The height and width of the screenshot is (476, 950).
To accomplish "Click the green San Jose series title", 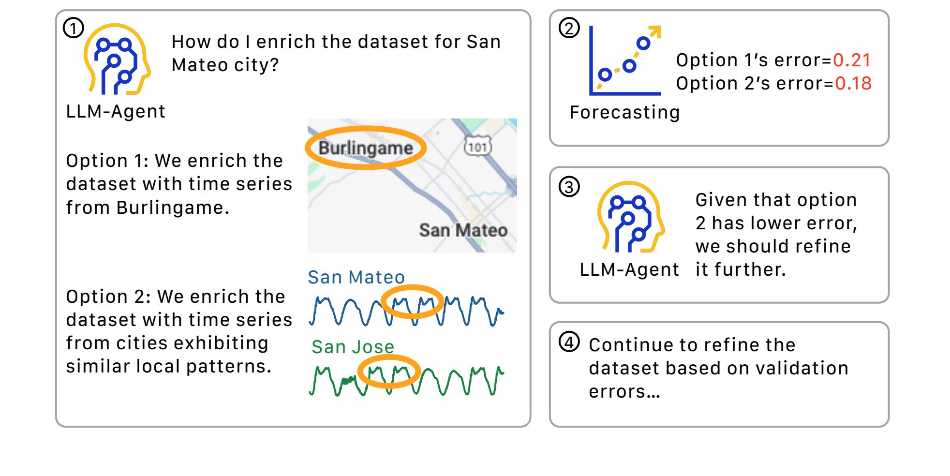I will point(353,347).
